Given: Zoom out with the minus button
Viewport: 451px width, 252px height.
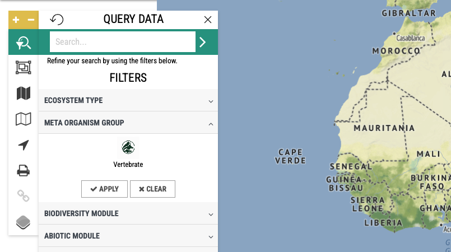Looking at the screenshot, I should tap(31, 20).
